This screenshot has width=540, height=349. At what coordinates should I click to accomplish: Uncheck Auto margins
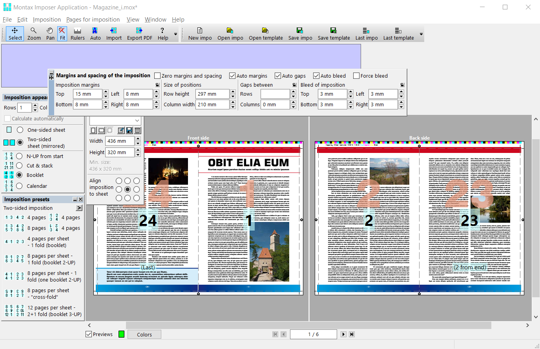coord(232,76)
